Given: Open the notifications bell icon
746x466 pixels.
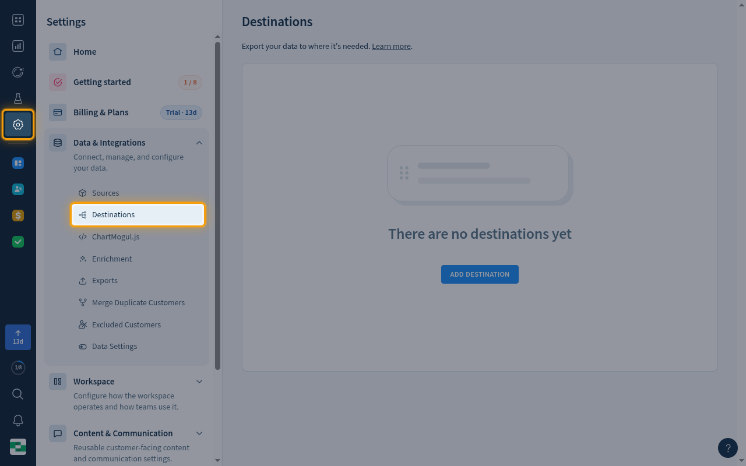Looking at the screenshot, I should pyautogui.click(x=18, y=421).
